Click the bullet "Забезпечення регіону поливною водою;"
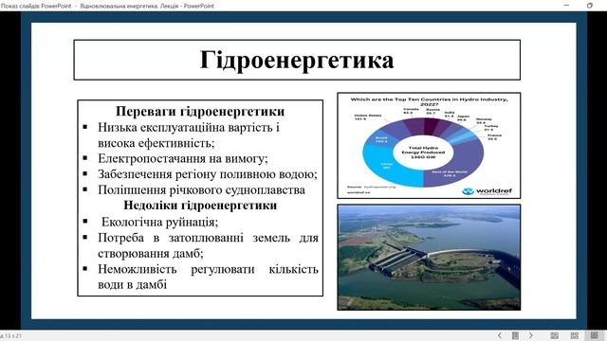 pos(208,174)
